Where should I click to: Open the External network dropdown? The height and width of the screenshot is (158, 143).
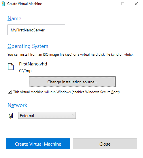click(47, 115)
